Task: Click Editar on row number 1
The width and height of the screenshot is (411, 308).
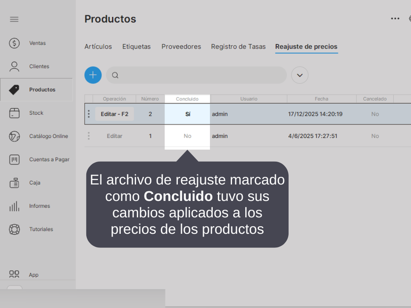Action: 114,136
